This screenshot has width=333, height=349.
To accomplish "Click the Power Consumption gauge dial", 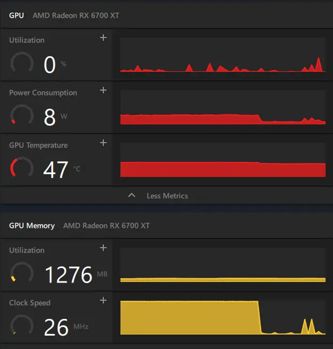I will point(22,115).
